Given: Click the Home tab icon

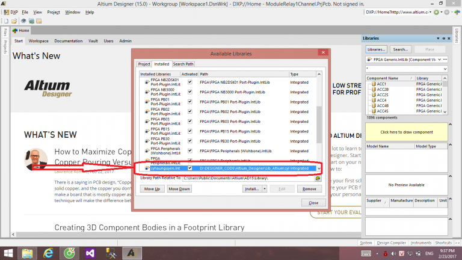Looking at the screenshot, I should tap(15, 30).
